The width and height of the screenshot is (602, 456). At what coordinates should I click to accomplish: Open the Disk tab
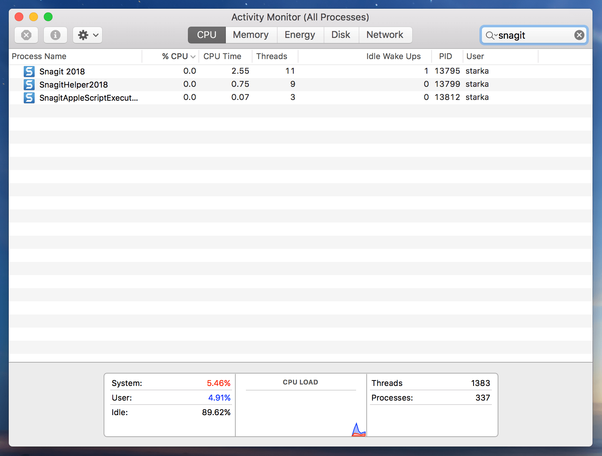pos(340,35)
